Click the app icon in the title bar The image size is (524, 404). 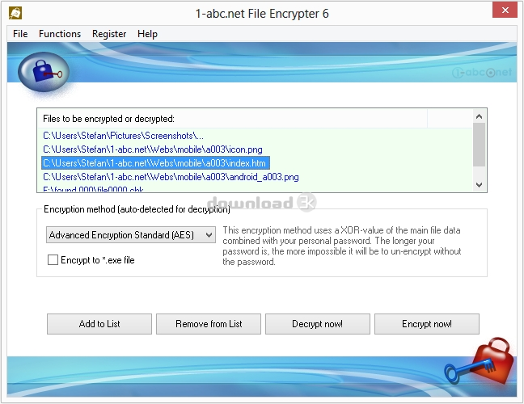coord(15,13)
